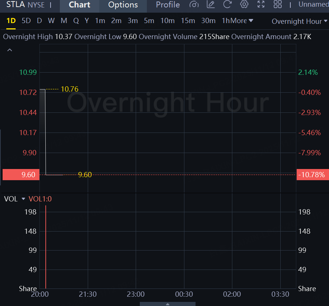Select the 3m interval

point(133,20)
